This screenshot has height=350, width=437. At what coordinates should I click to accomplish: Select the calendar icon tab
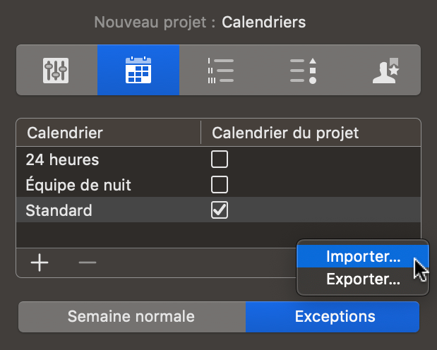138,71
